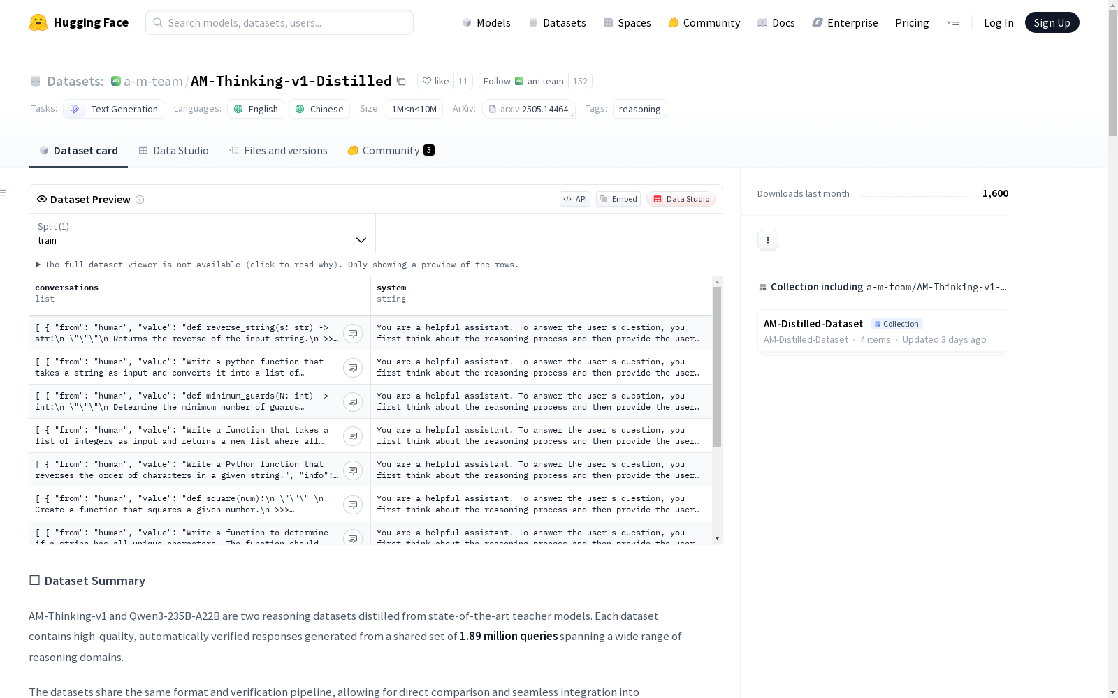Click the dataset preview table scrollbar thumb

click(717, 367)
